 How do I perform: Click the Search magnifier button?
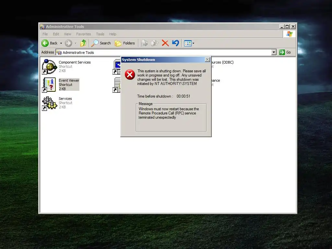point(101,43)
